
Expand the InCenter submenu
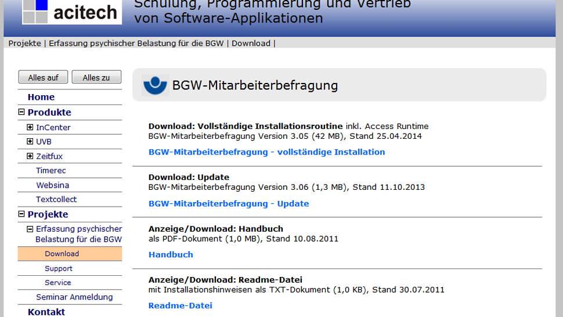[30, 127]
